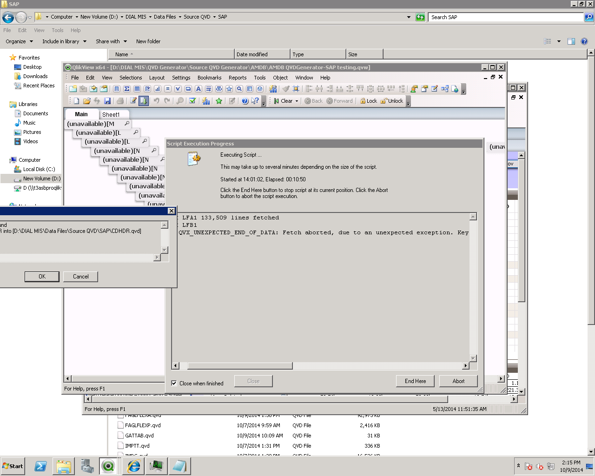Launch Internet Explorer from the taskbar

point(134,466)
